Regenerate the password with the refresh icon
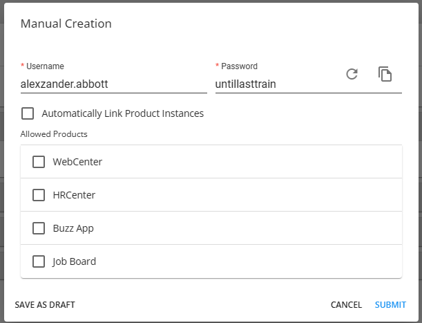Viewport: 422px width, 323px height. click(x=352, y=74)
